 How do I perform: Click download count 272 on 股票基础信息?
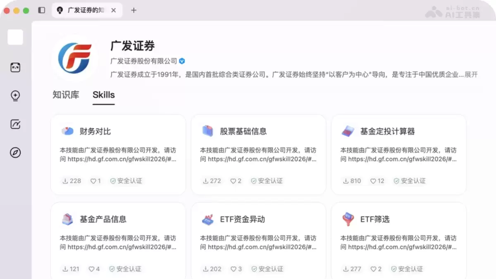[212, 181]
